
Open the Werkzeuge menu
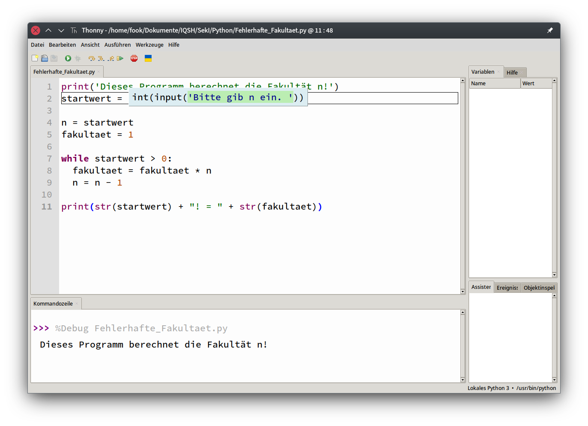[149, 45]
